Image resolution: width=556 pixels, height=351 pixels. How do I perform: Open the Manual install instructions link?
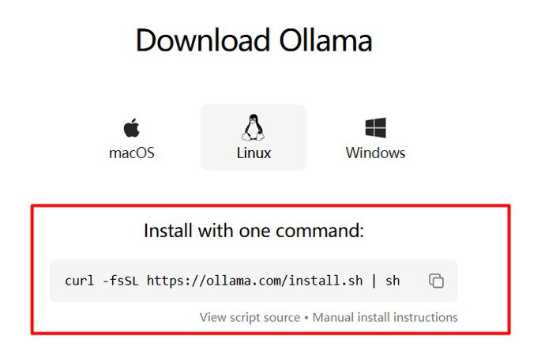[385, 317]
